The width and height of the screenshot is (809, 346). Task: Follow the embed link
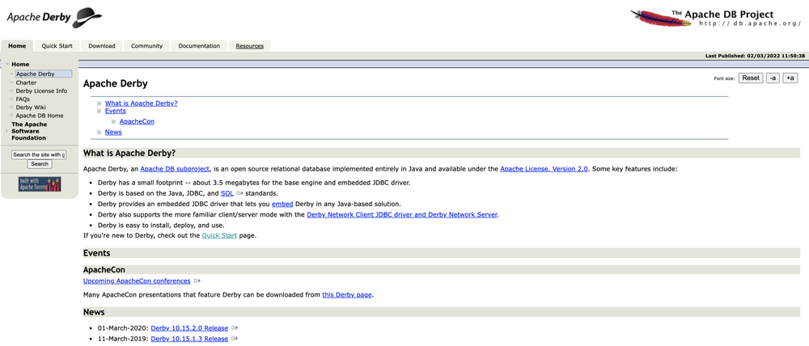282,205
